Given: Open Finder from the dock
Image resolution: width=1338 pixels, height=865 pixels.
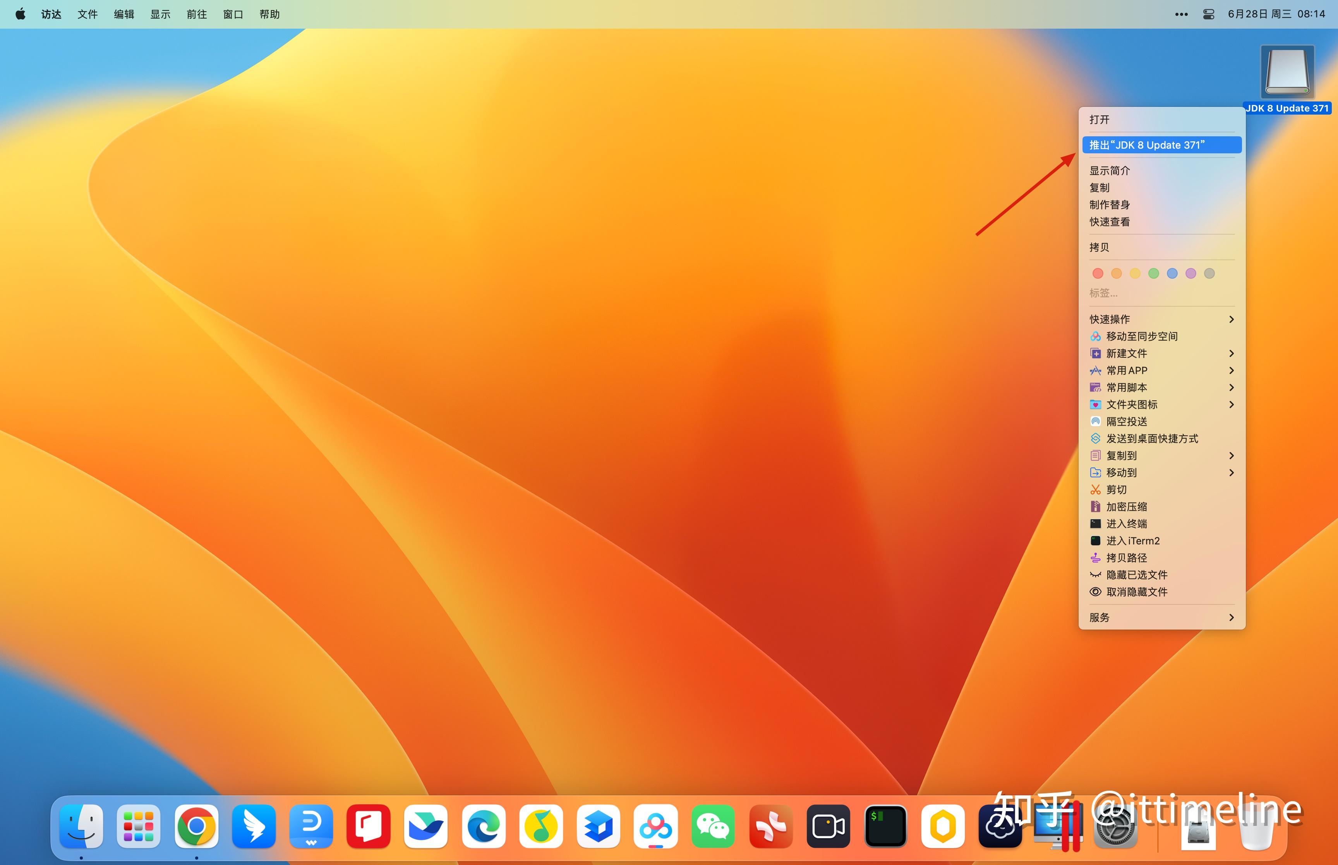Looking at the screenshot, I should click(x=81, y=826).
